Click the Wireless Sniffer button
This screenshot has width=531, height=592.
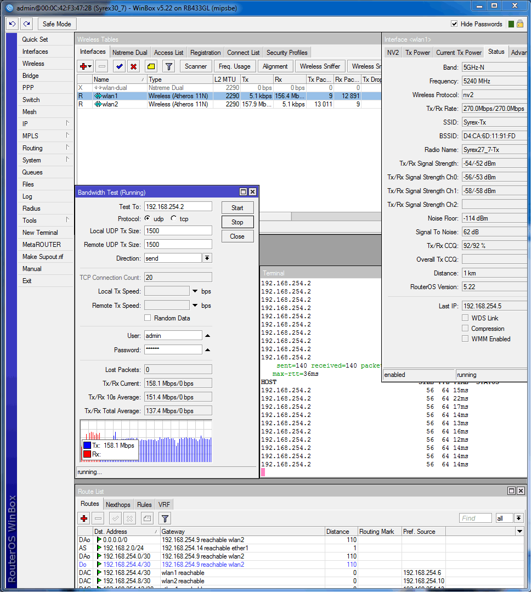(320, 66)
